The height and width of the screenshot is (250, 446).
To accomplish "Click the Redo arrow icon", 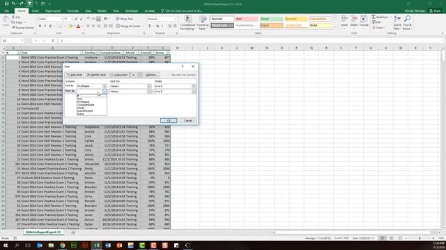I will pyautogui.click(x=22, y=3).
